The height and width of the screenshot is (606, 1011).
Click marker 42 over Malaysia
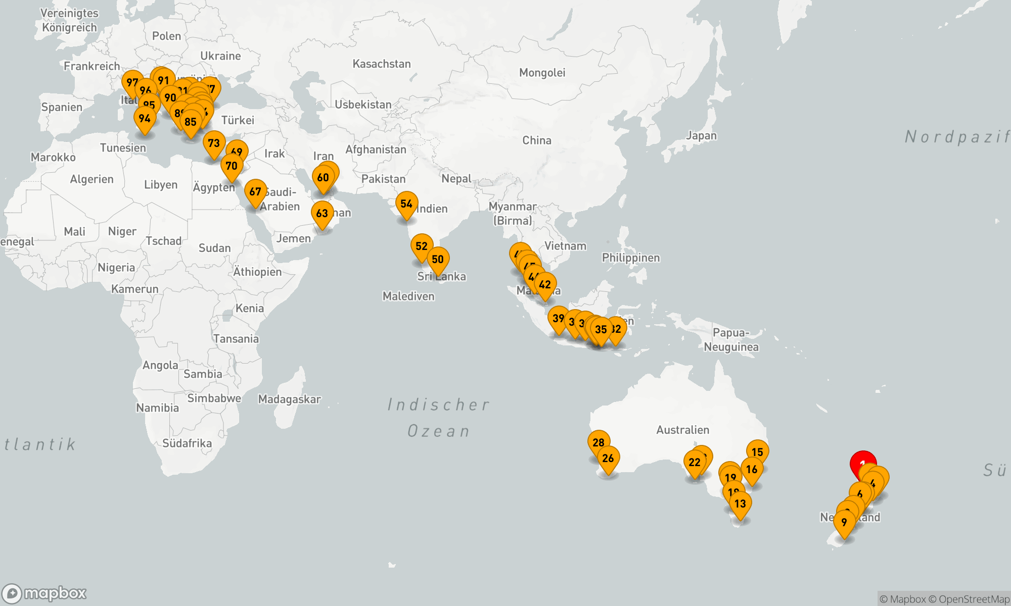[x=545, y=285]
